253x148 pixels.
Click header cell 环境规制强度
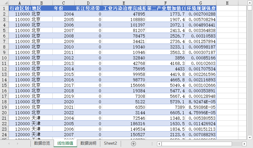(201, 8)
